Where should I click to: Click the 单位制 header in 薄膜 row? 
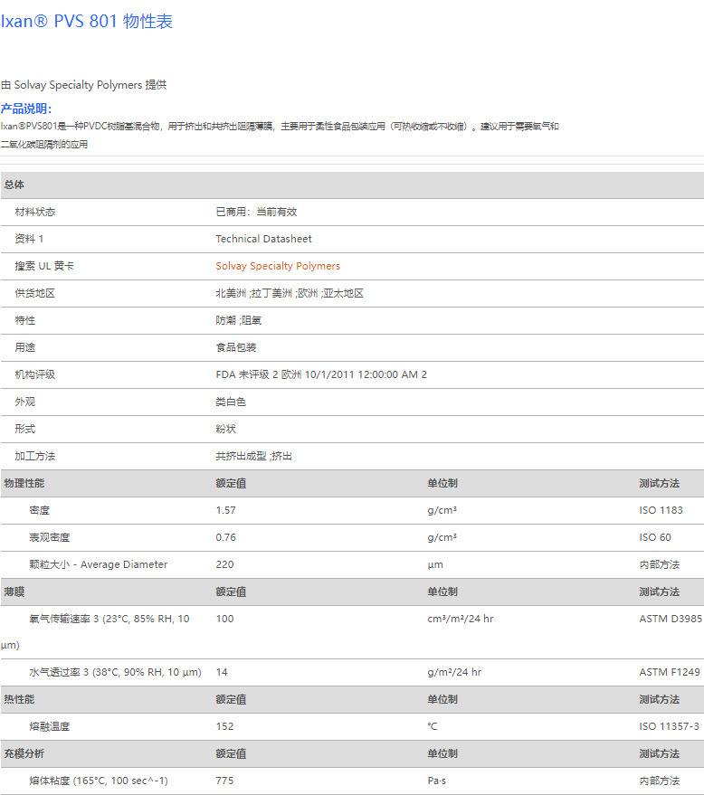pyautogui.click(x=442, y=592)
